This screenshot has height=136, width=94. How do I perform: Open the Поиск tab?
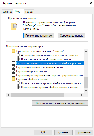(x=29, y=12)
